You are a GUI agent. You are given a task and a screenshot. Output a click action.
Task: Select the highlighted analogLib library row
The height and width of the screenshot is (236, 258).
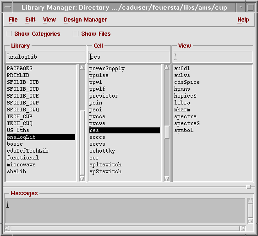[x=41, y=137]
